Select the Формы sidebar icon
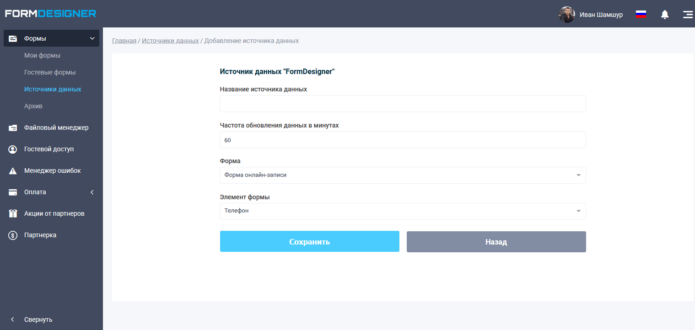Viewport: 695px width, 330px height. [x=12, y=38]
